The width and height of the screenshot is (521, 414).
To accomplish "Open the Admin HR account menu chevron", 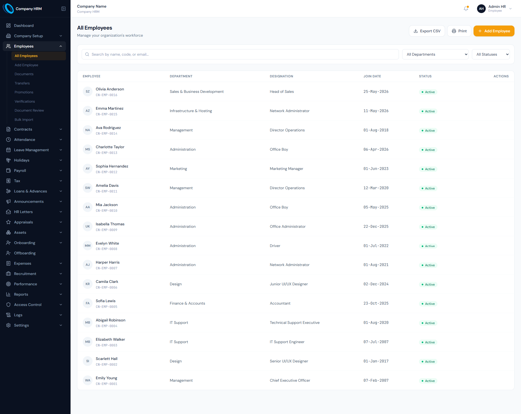I will 510,9.
